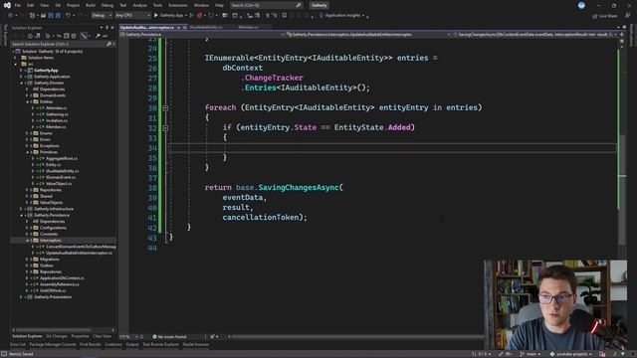This screenshot has width=637, height=358.
Task: Expand the Gatherly.Infrastructure project node
Action: click(22, 209)
